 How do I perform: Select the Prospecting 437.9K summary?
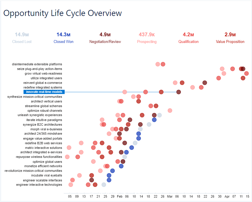(x=147, y=38)
